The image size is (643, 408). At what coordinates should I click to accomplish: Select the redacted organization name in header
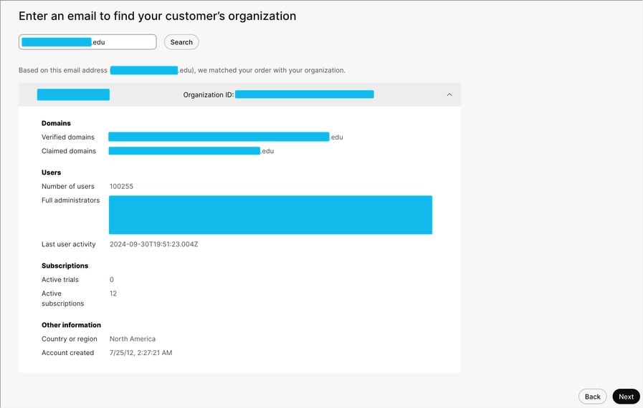pyautogui.click(x=73, y=94)
